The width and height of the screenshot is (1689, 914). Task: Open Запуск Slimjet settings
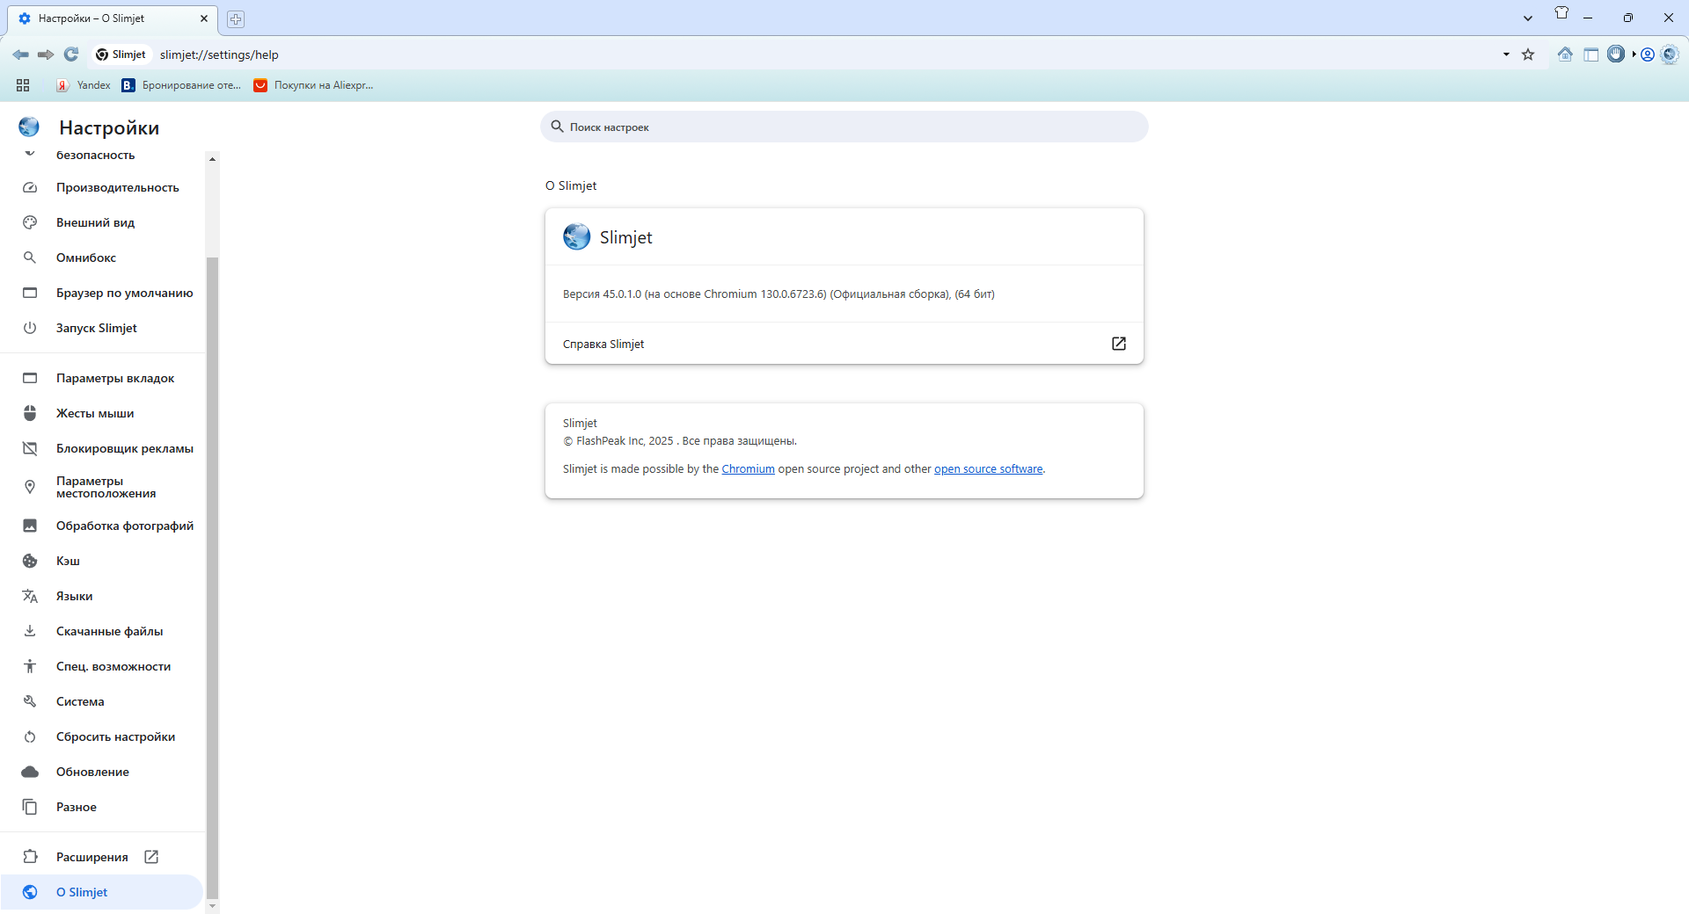point(103,328)
